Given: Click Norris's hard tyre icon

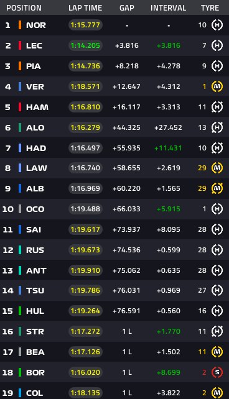Looking at the screenshot, I should tap(217, 25).
